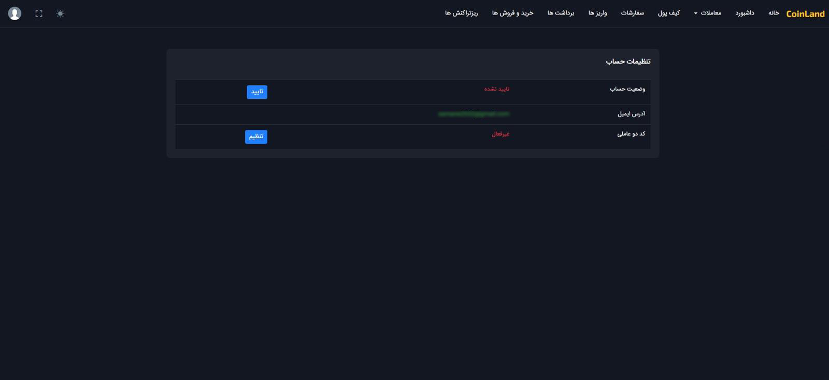The image size is (829, 380).
Task: Toggle fullscreen mode icon
Action: (x=39, y=13)
